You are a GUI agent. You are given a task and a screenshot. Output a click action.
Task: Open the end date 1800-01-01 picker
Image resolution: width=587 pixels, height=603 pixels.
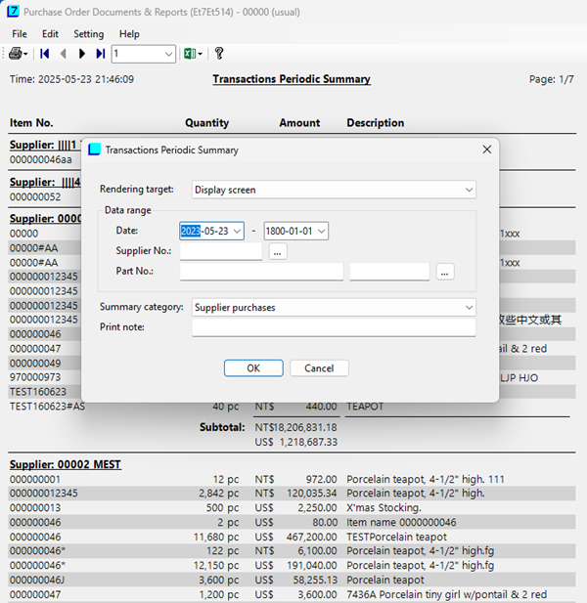[x=321, y=232]
